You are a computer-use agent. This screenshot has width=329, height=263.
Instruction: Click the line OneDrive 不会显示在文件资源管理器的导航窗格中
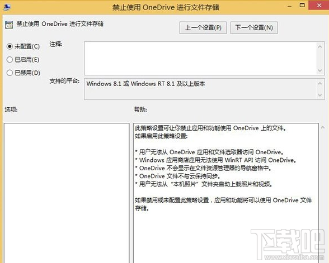click(203, 168)
